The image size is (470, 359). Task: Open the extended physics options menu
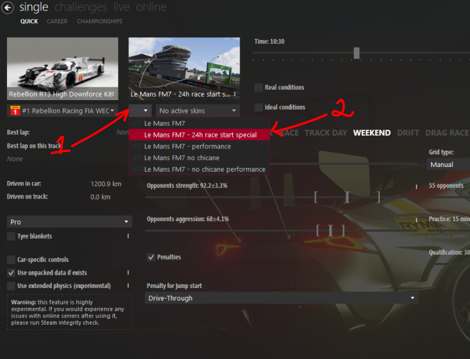click(128, 286)
